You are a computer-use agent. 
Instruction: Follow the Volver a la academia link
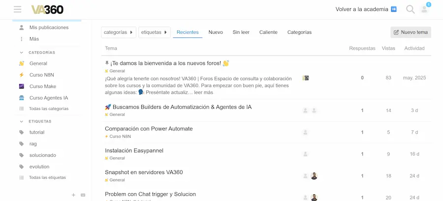click(366, 9)
